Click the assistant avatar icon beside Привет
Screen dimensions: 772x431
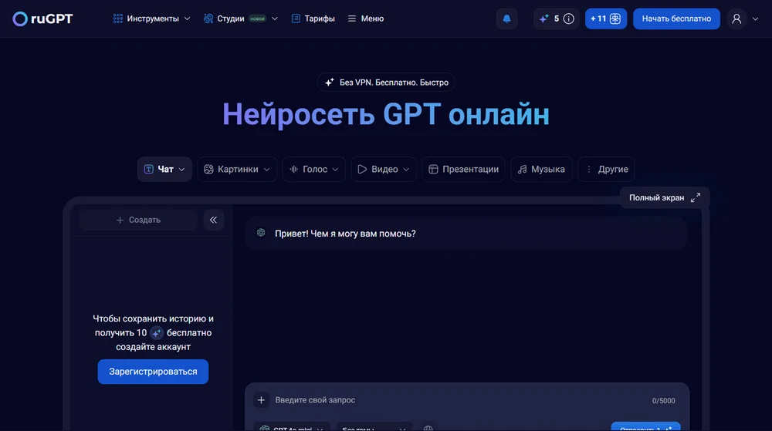pos(261,232)
